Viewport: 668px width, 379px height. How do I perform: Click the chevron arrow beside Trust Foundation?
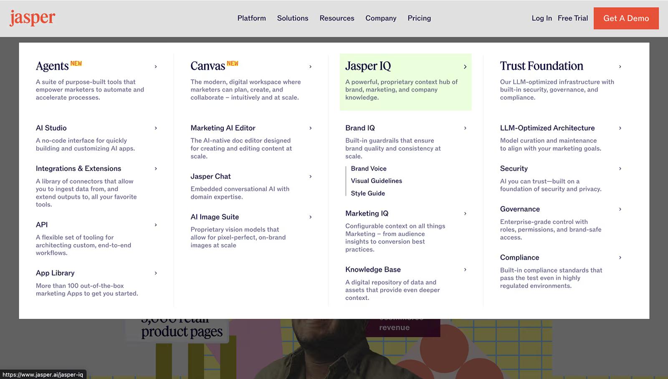(620, 67)
